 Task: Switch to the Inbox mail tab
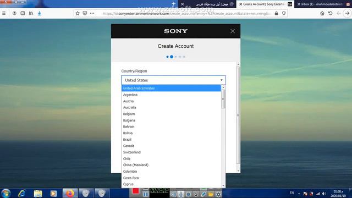(323, 4)
